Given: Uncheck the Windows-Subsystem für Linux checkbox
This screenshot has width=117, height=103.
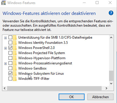Looking at the screenshot, I should 10,74.
